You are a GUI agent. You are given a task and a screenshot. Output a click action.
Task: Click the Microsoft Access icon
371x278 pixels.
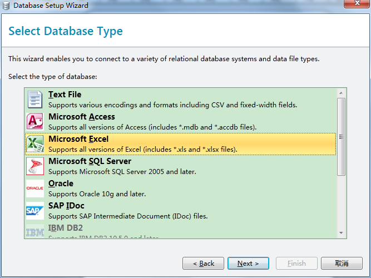coord(35,122)
